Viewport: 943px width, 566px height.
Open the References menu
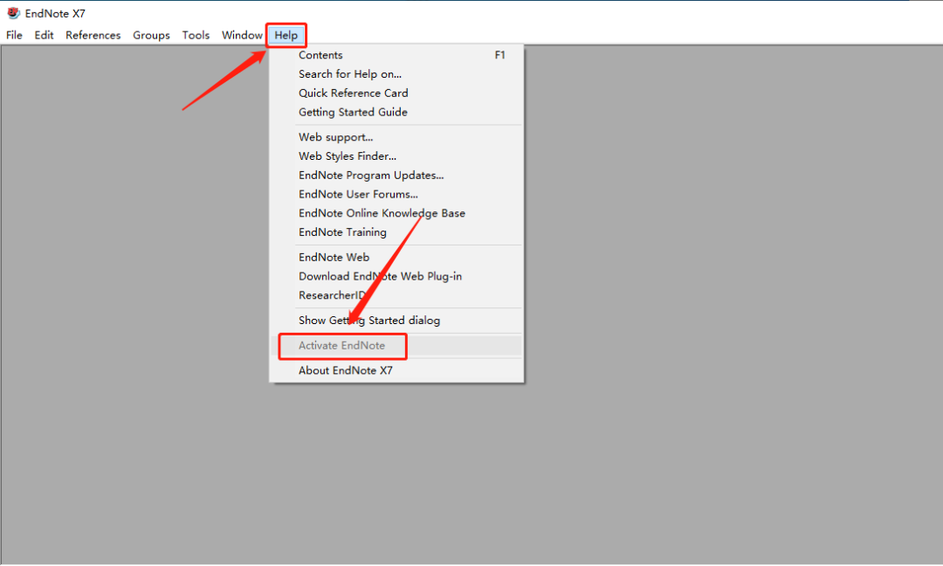pyautogui.click(x=93, y=35)
